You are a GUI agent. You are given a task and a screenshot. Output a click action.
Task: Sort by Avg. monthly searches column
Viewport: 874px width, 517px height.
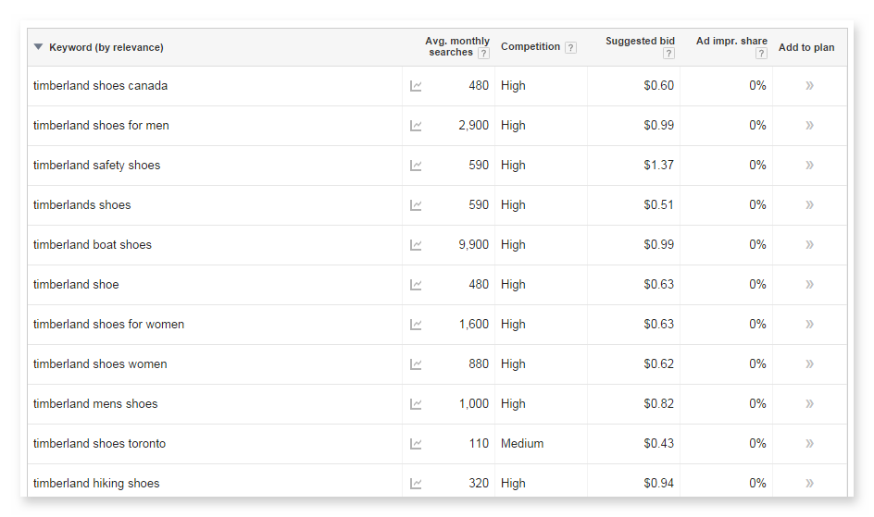[456, 42]
